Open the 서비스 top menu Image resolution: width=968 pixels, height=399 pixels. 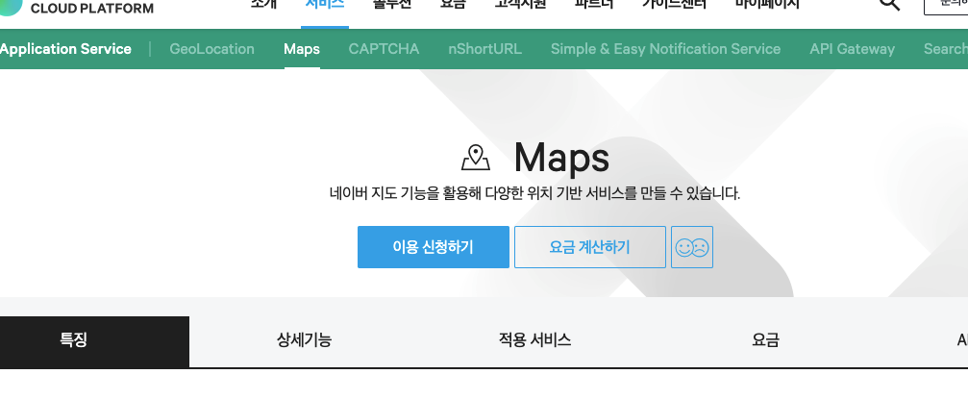pos(325,4)
